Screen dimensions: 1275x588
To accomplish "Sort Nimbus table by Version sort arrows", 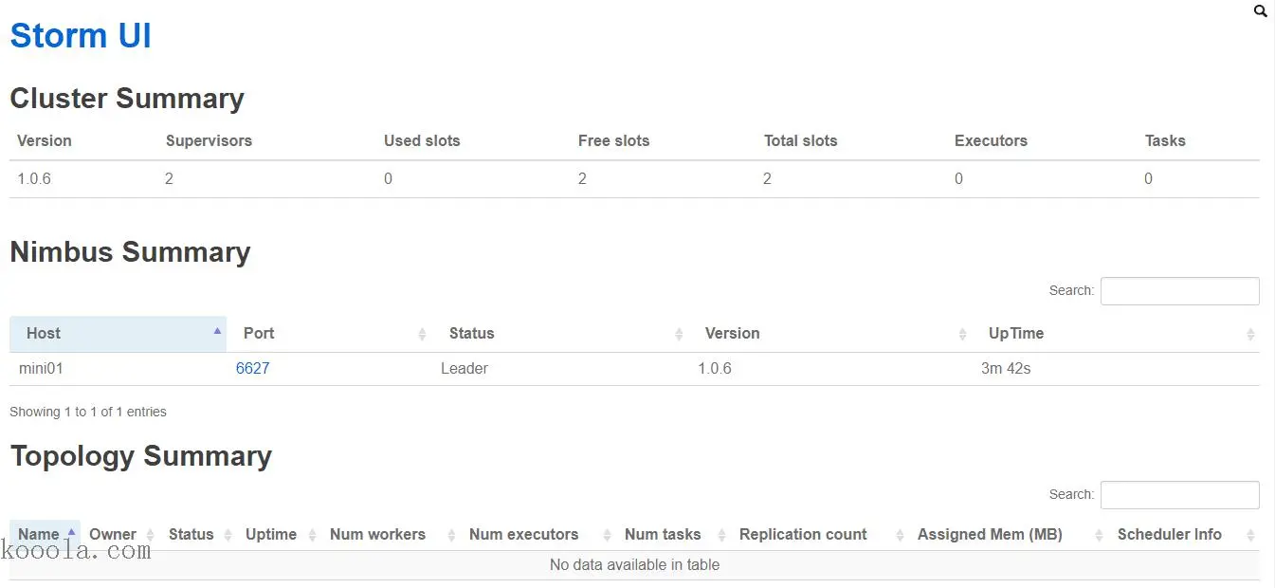I will point(962,334).
